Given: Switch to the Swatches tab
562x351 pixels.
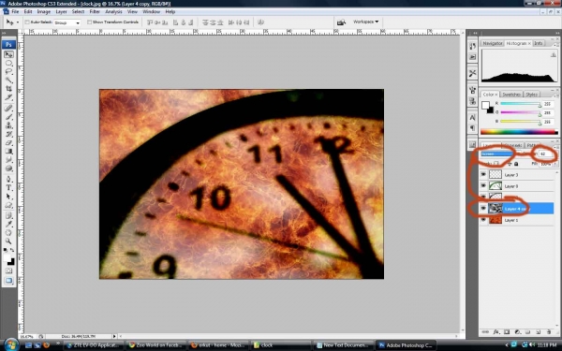Looking at the screenshot, I should point(511,95).
